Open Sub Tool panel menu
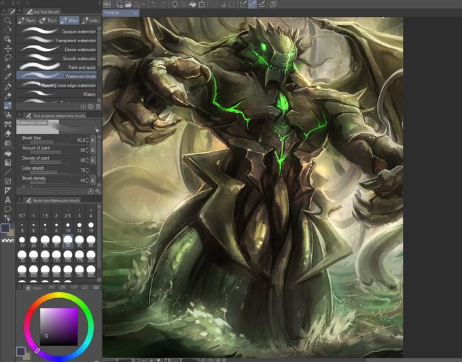462x362 pixels. (19, 11)
